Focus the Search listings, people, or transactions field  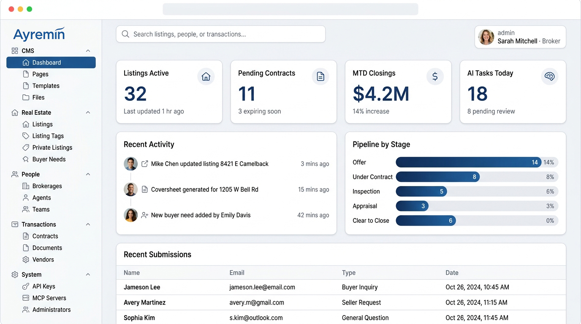[x=221, y=34]
